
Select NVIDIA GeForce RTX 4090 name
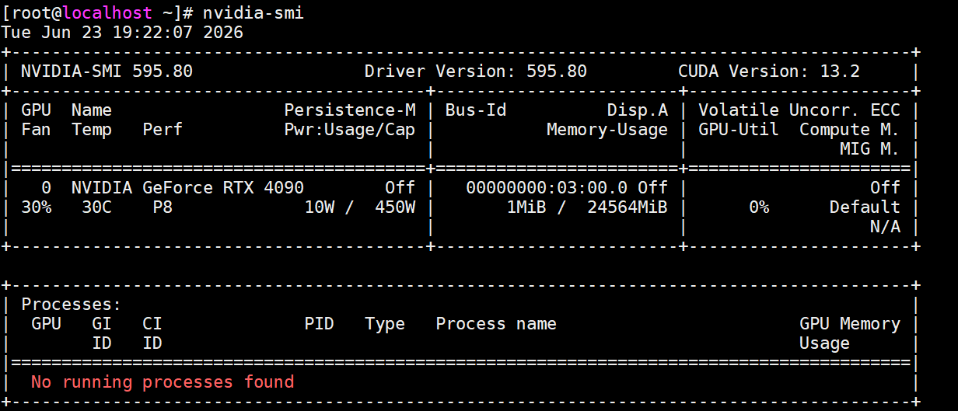(187, 188)
